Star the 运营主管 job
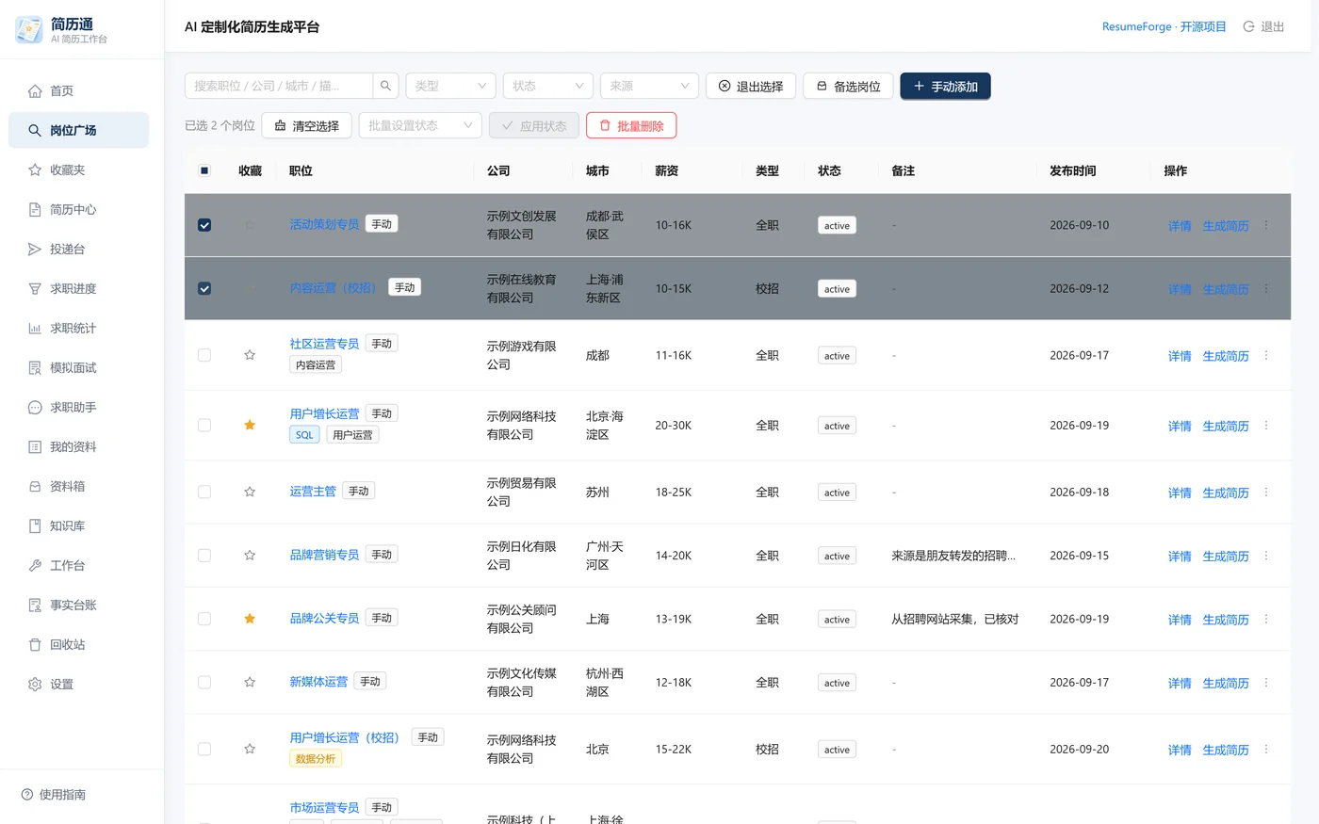The image size is (1319, 824). (250, 492)
